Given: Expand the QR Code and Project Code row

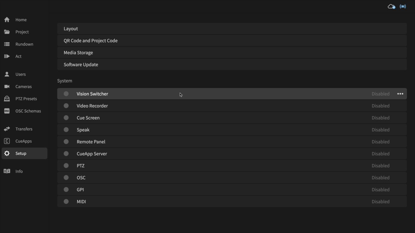Looking at the screenshot, I should click(x=232, y=40).
